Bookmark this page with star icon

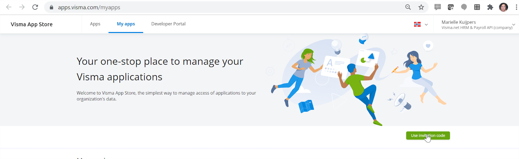421,7
